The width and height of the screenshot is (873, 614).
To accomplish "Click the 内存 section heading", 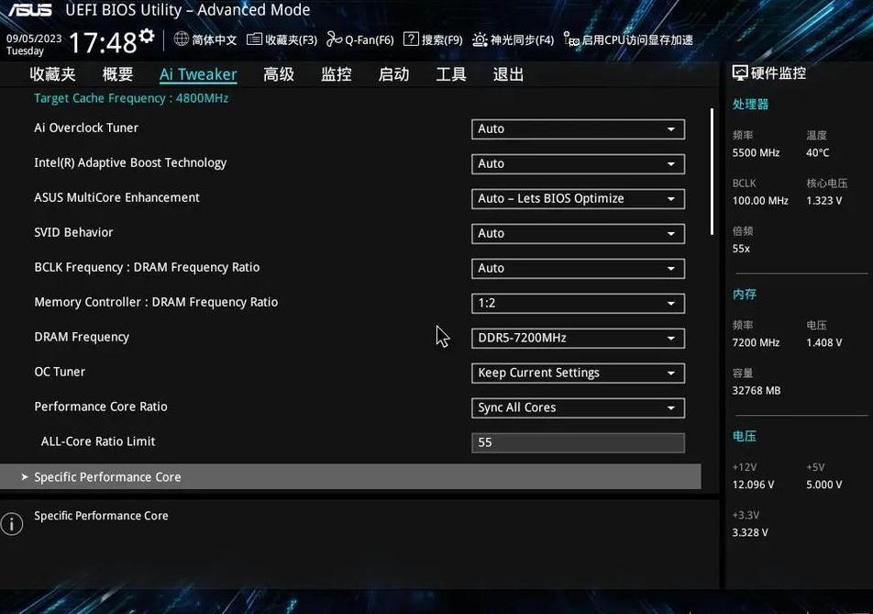I will click(x=745, y=295).
